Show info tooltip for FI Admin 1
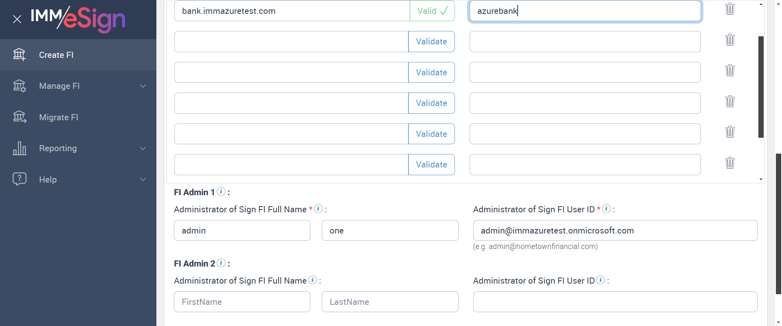The height and width of the screenshot is (326, 782). tap(221, 192)
